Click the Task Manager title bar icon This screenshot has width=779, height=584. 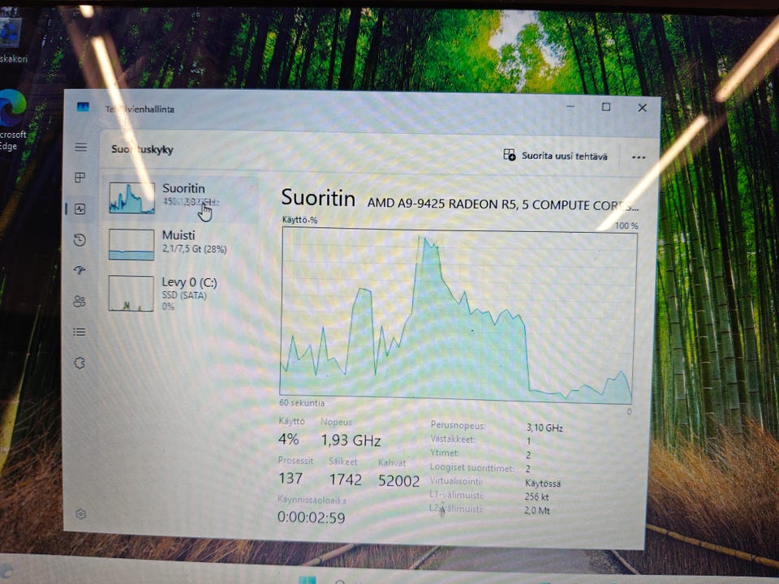(x=83, y=107)
